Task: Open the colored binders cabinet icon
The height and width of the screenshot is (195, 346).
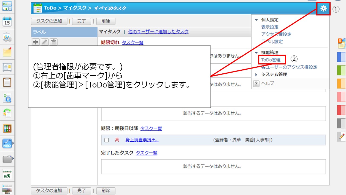Action: 7,128
